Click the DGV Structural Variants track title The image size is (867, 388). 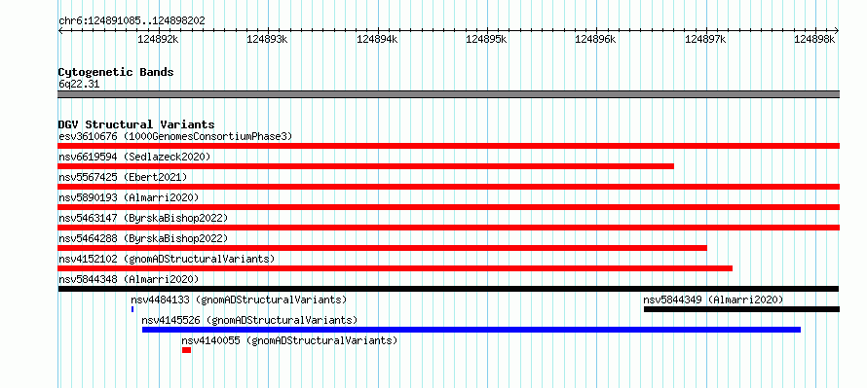click(x=136, y=124)
